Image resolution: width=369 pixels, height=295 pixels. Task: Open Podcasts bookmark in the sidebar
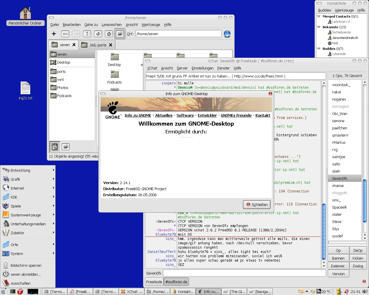click(72, 96)
